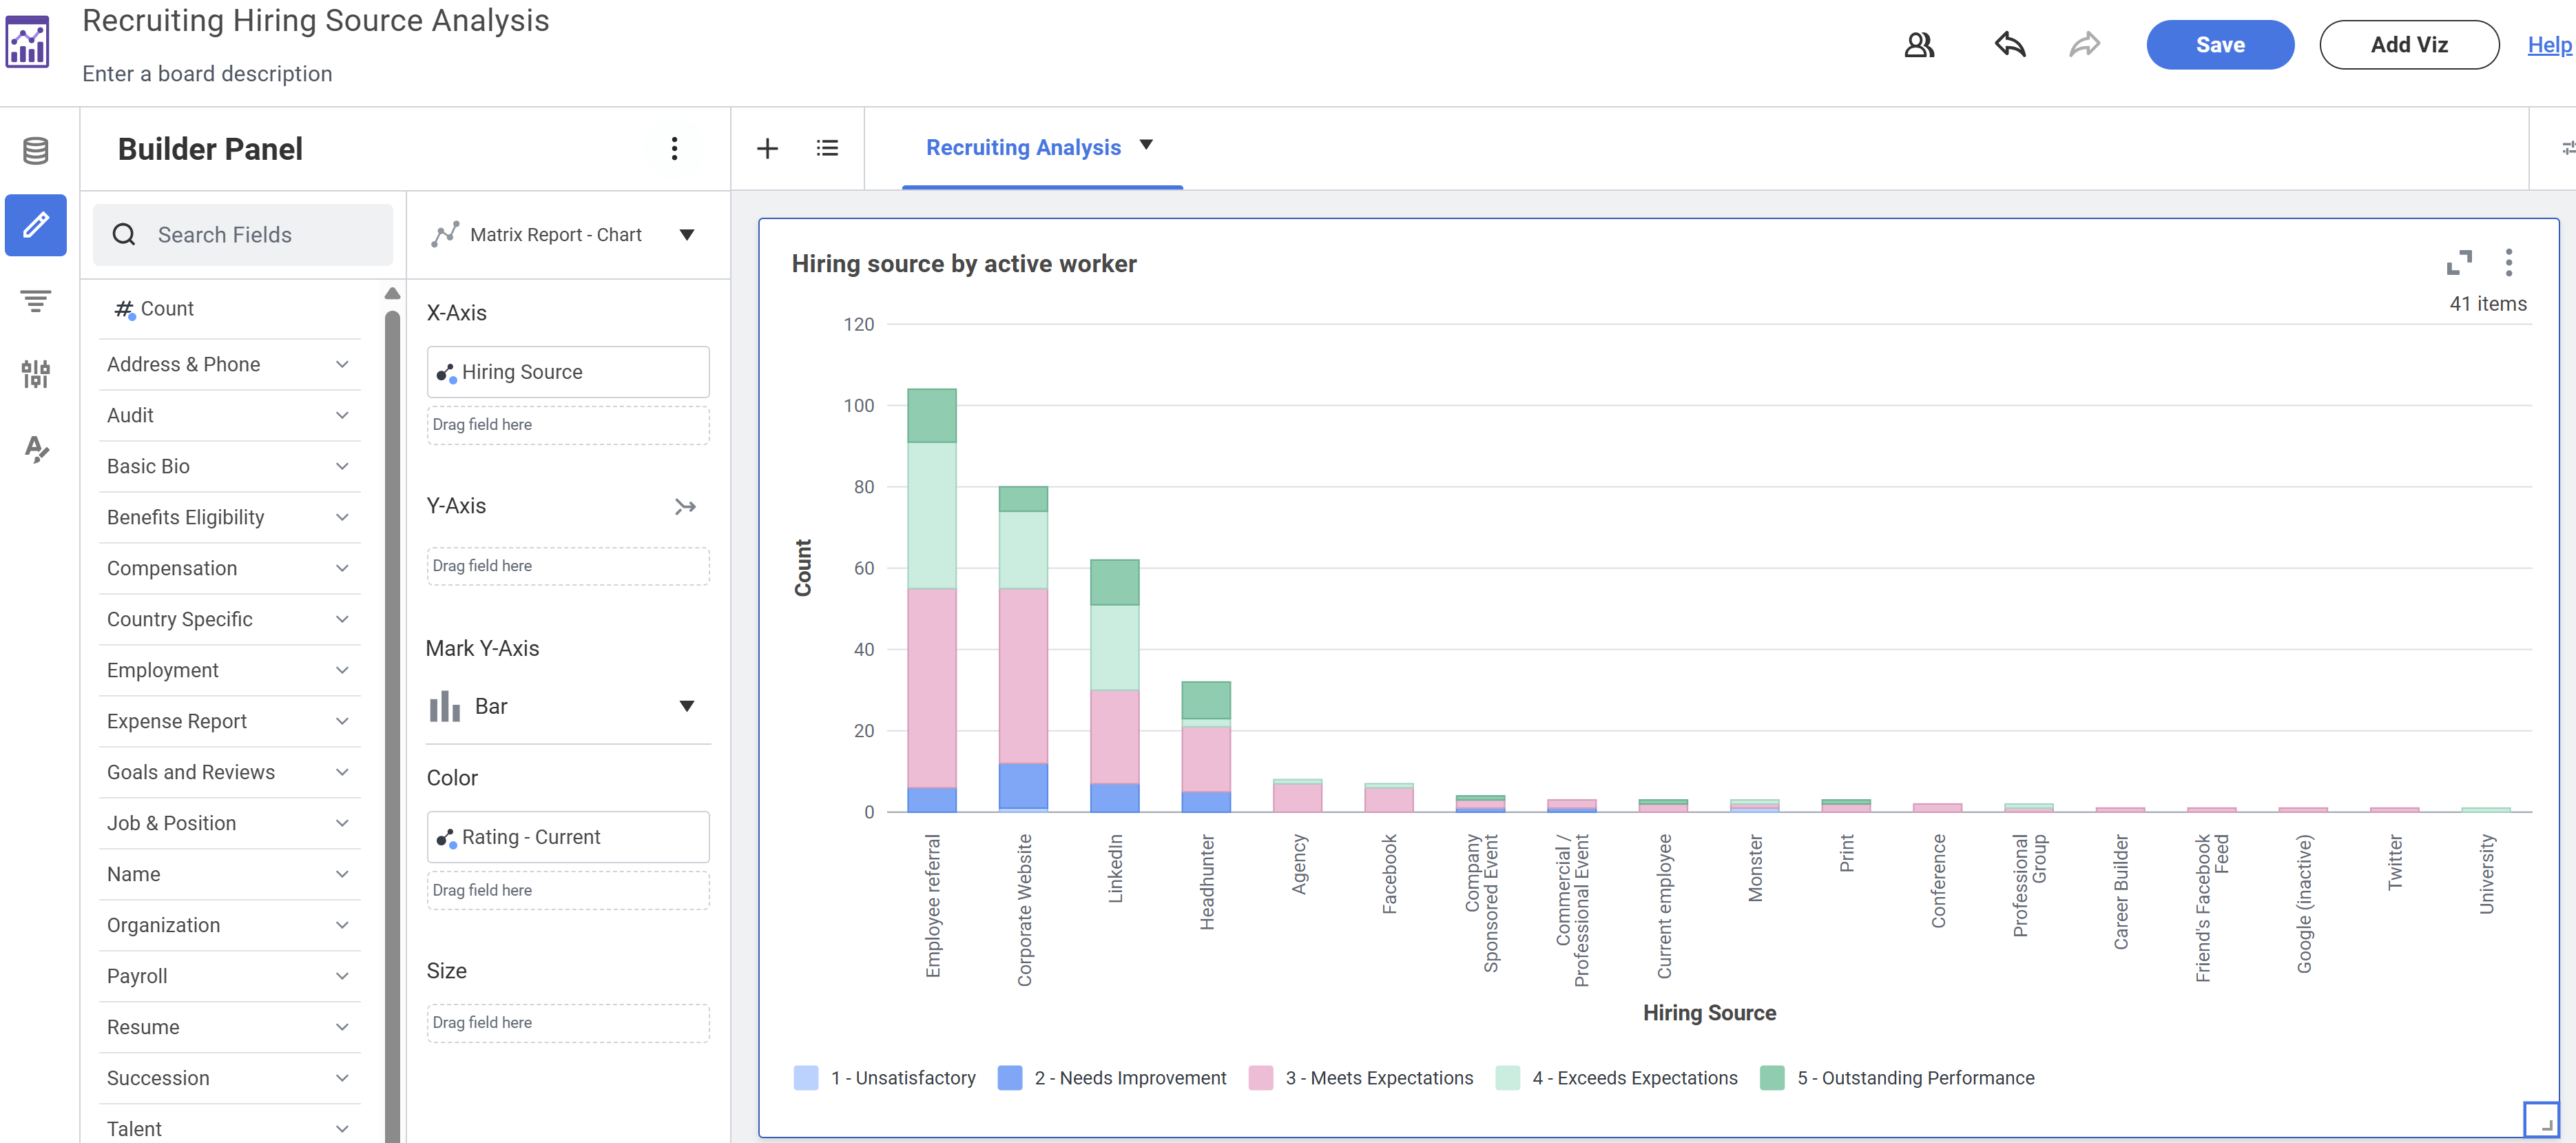Click the Employee referral bar
This screenshot has width=2576, height=1143.
coord(932,600)
